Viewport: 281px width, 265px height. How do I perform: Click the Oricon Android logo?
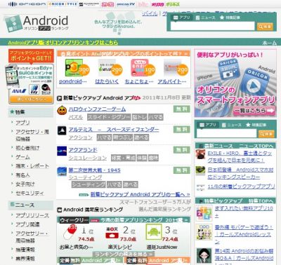click(37, 23)
